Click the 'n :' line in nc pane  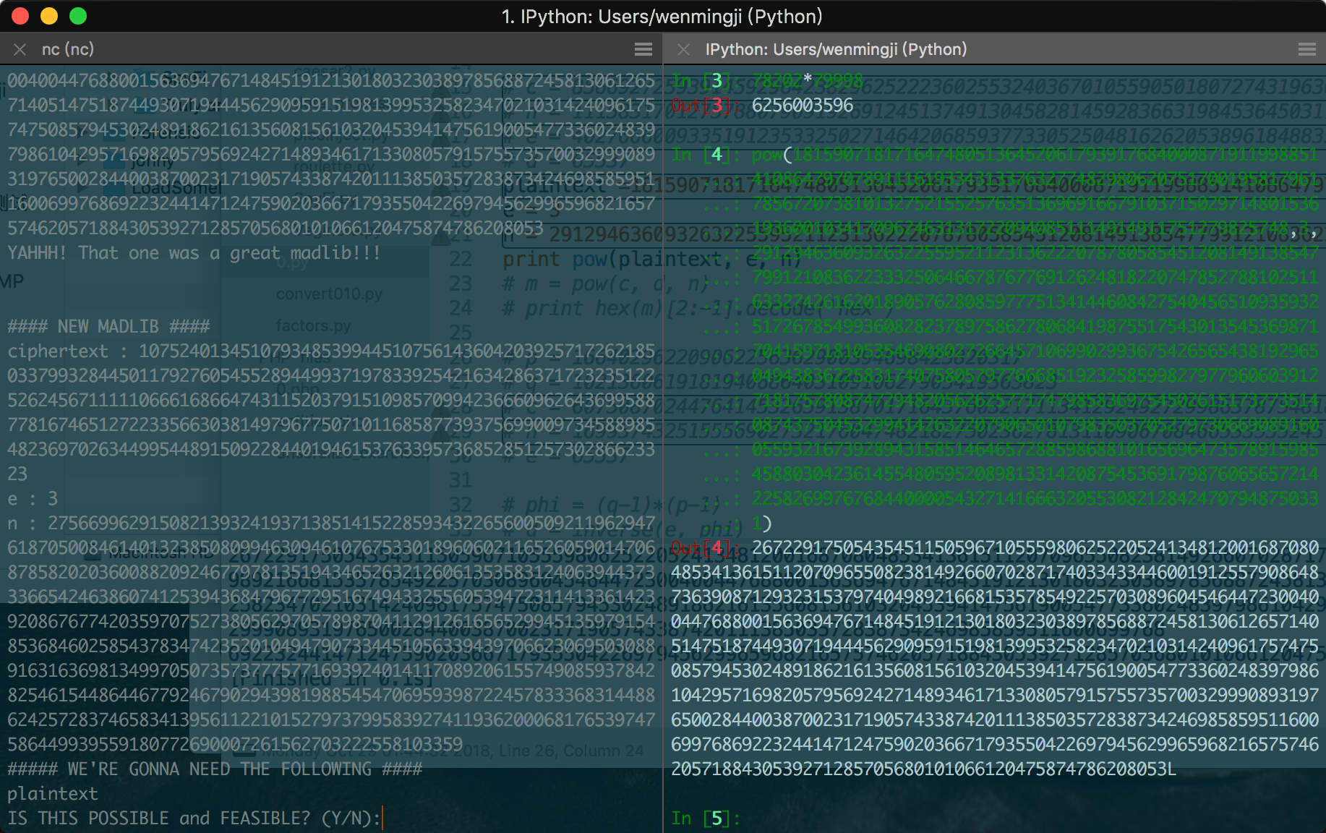pyautogui.click(x=331, y=524)
